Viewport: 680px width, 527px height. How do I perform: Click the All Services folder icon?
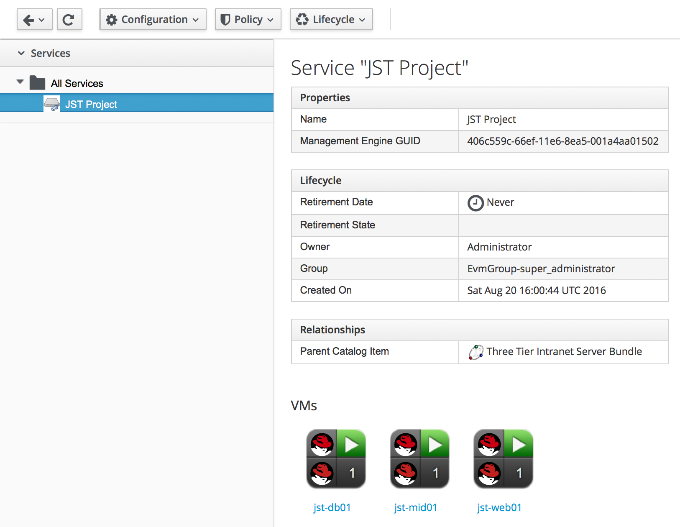tap(37, 83)
